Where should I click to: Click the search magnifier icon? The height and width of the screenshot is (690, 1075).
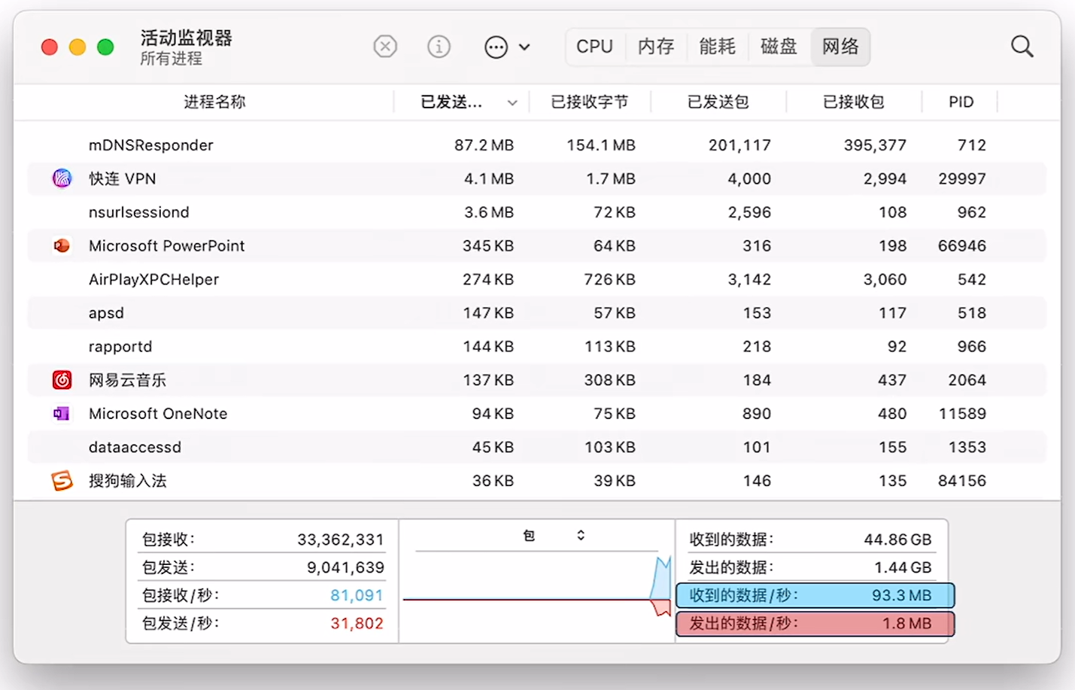[x=1022, y=47]
